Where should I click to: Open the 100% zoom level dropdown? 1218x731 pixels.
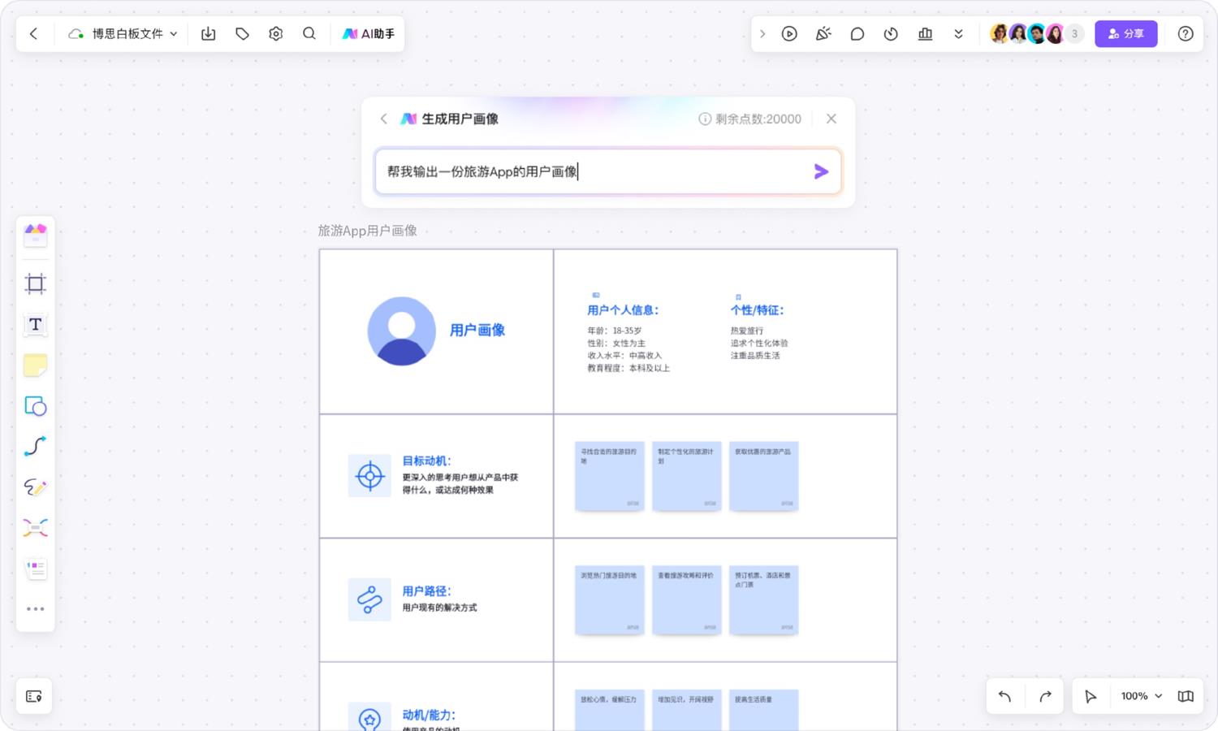click(x=1141, y=696)
